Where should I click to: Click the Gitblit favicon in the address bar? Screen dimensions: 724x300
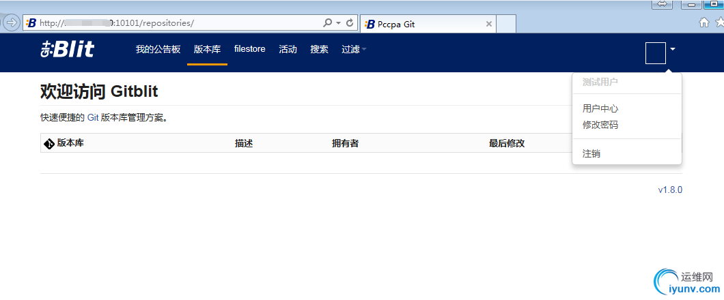(x=31, y=23)
